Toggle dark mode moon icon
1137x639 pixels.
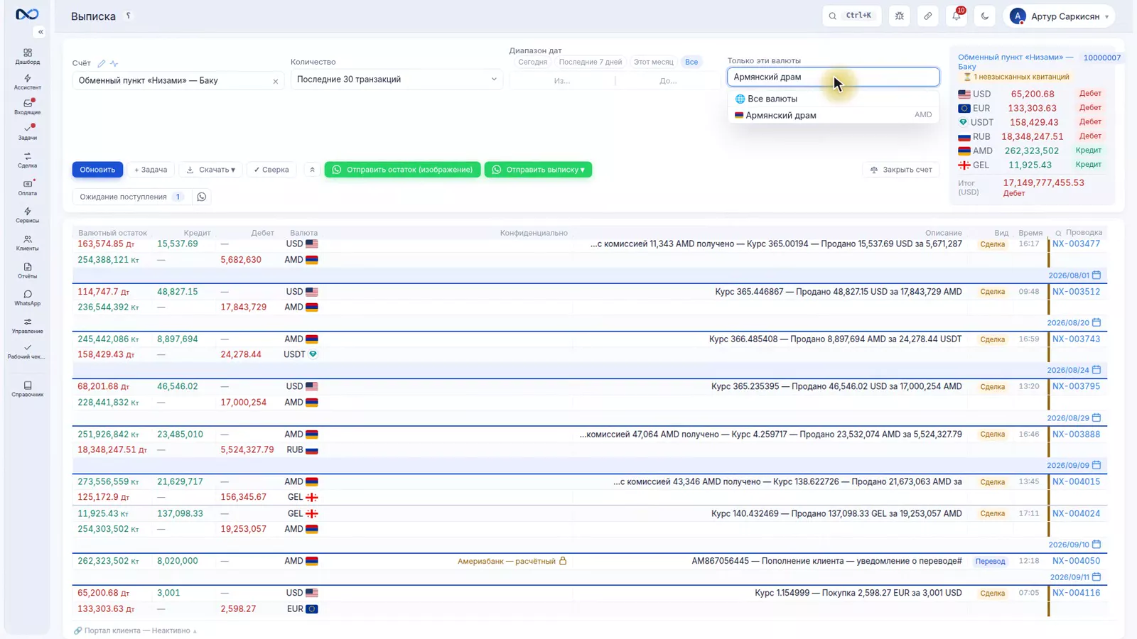pos(985,16)
